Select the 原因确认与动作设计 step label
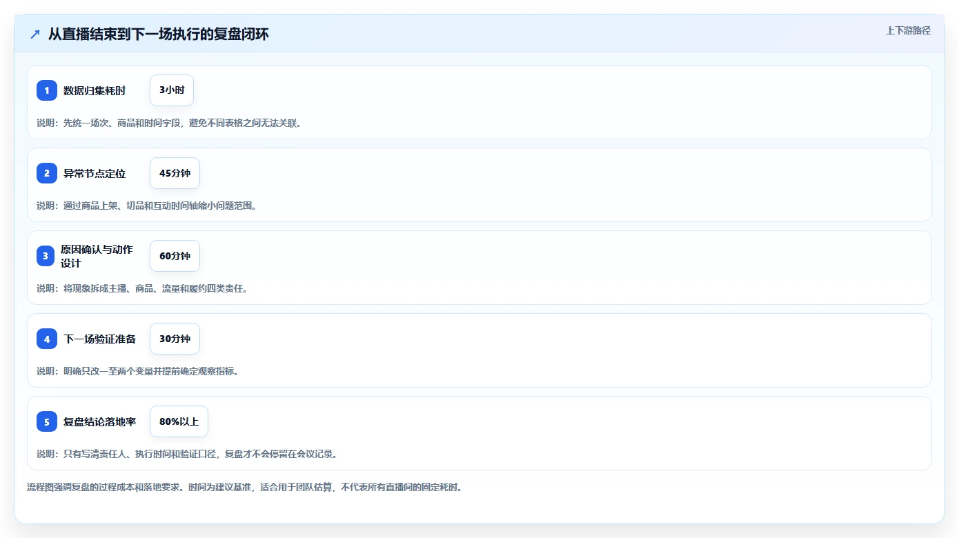The height and width of the screenshot is (538, 959). 97,256
